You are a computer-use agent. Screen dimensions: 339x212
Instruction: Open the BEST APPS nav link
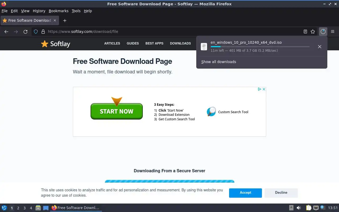(x=154, y=43)
